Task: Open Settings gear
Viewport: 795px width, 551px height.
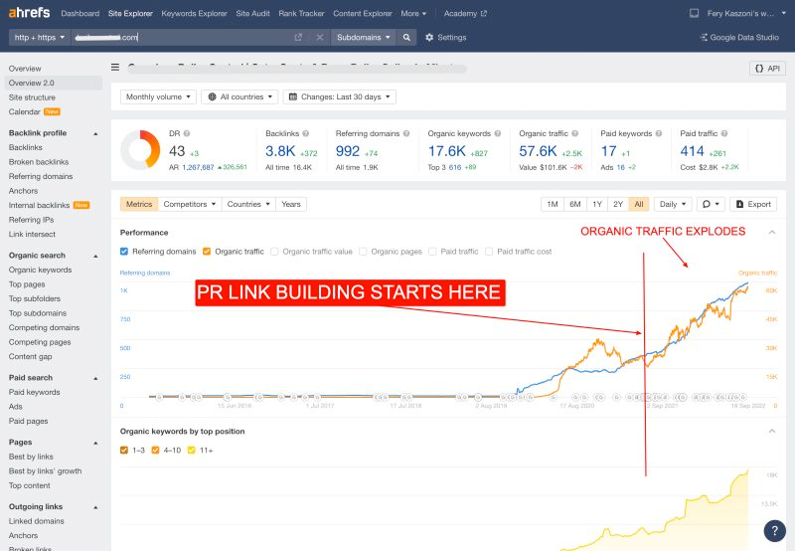Action: coord(445,37)
